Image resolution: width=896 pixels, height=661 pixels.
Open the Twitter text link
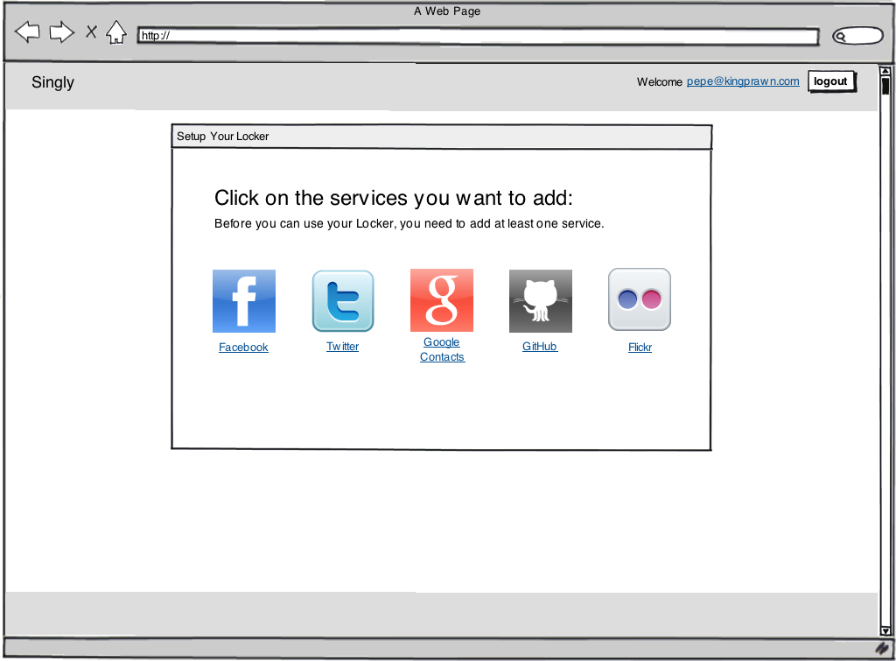coord(342,347)
